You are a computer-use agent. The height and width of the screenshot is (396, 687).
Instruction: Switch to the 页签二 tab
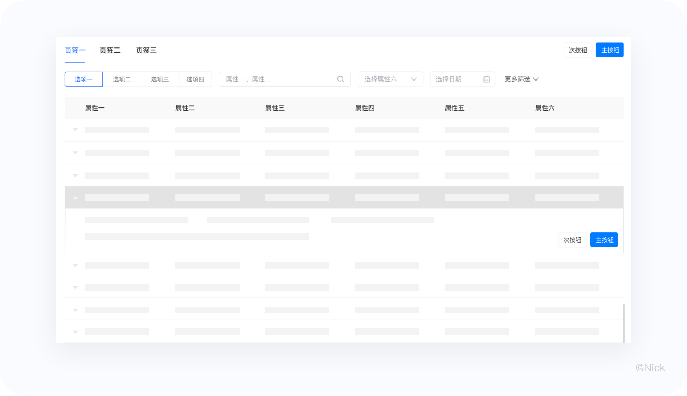click(x=110, y=50)
